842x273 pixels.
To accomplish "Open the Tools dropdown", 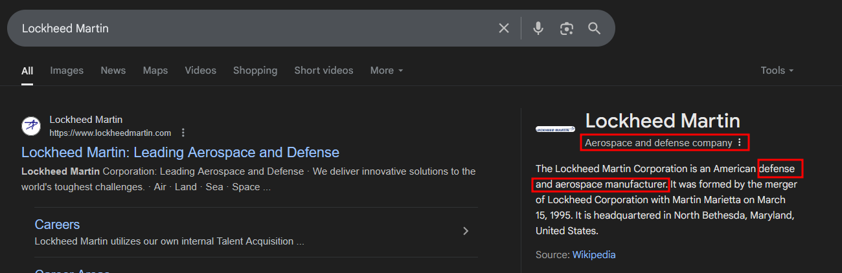I will [x=777, y=71].
